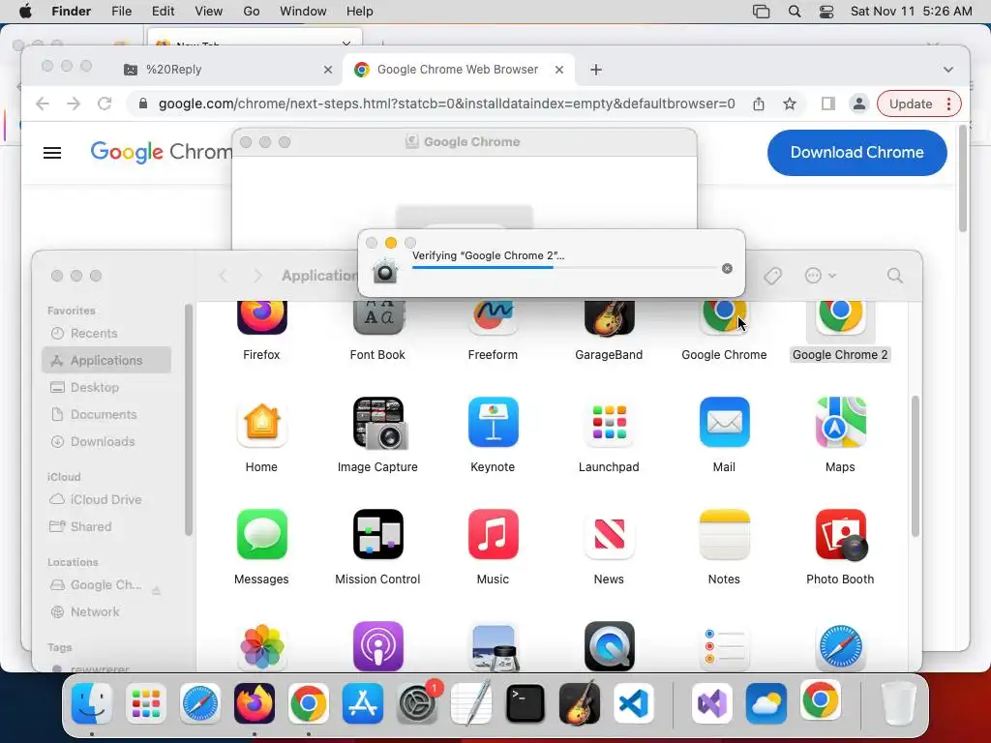
Task: Click the Finder tags toolbar icon
Action: pos(772,276)
